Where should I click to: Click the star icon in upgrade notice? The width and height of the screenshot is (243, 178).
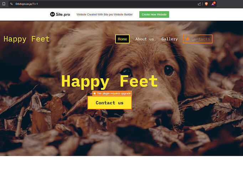(x=94, y=93)
